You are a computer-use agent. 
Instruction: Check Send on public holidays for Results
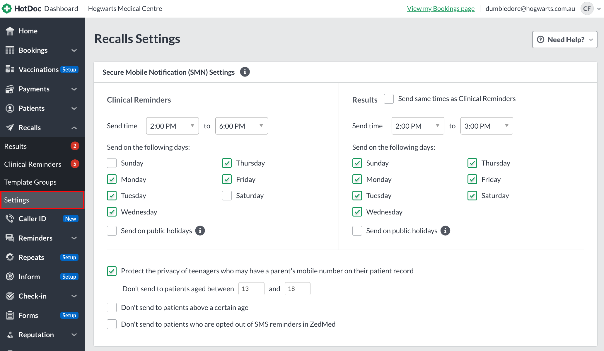(x=357, y=231)
